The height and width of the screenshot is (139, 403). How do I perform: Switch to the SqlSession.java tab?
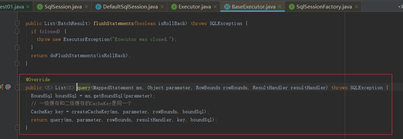[63, 7]
